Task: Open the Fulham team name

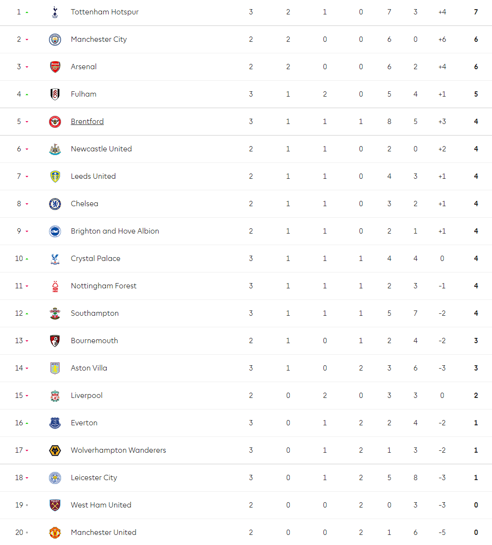Action: pos(84,94)
